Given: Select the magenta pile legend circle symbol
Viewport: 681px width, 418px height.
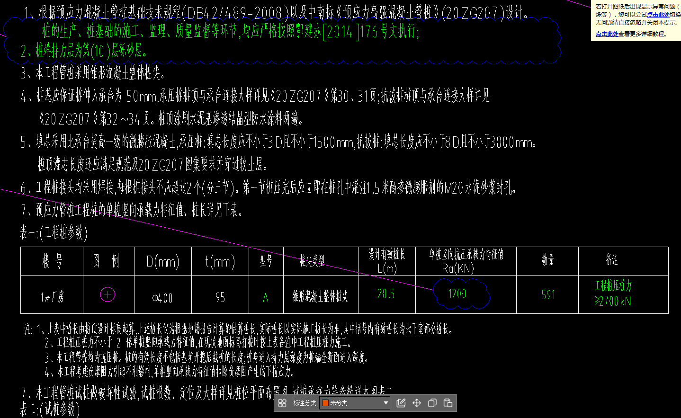Looking at the screenshot, I should point(108,294).
